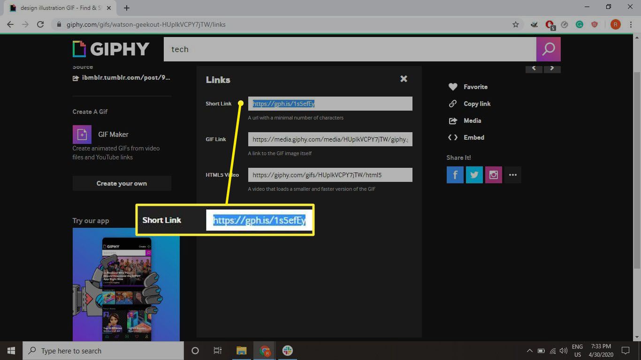Click the source external link icon
The width and height of the screenshot is (641, 360).
76,78
